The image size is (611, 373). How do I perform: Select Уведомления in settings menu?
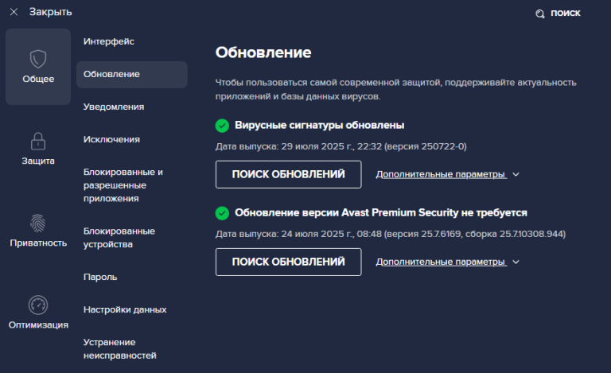coord(114,107)
